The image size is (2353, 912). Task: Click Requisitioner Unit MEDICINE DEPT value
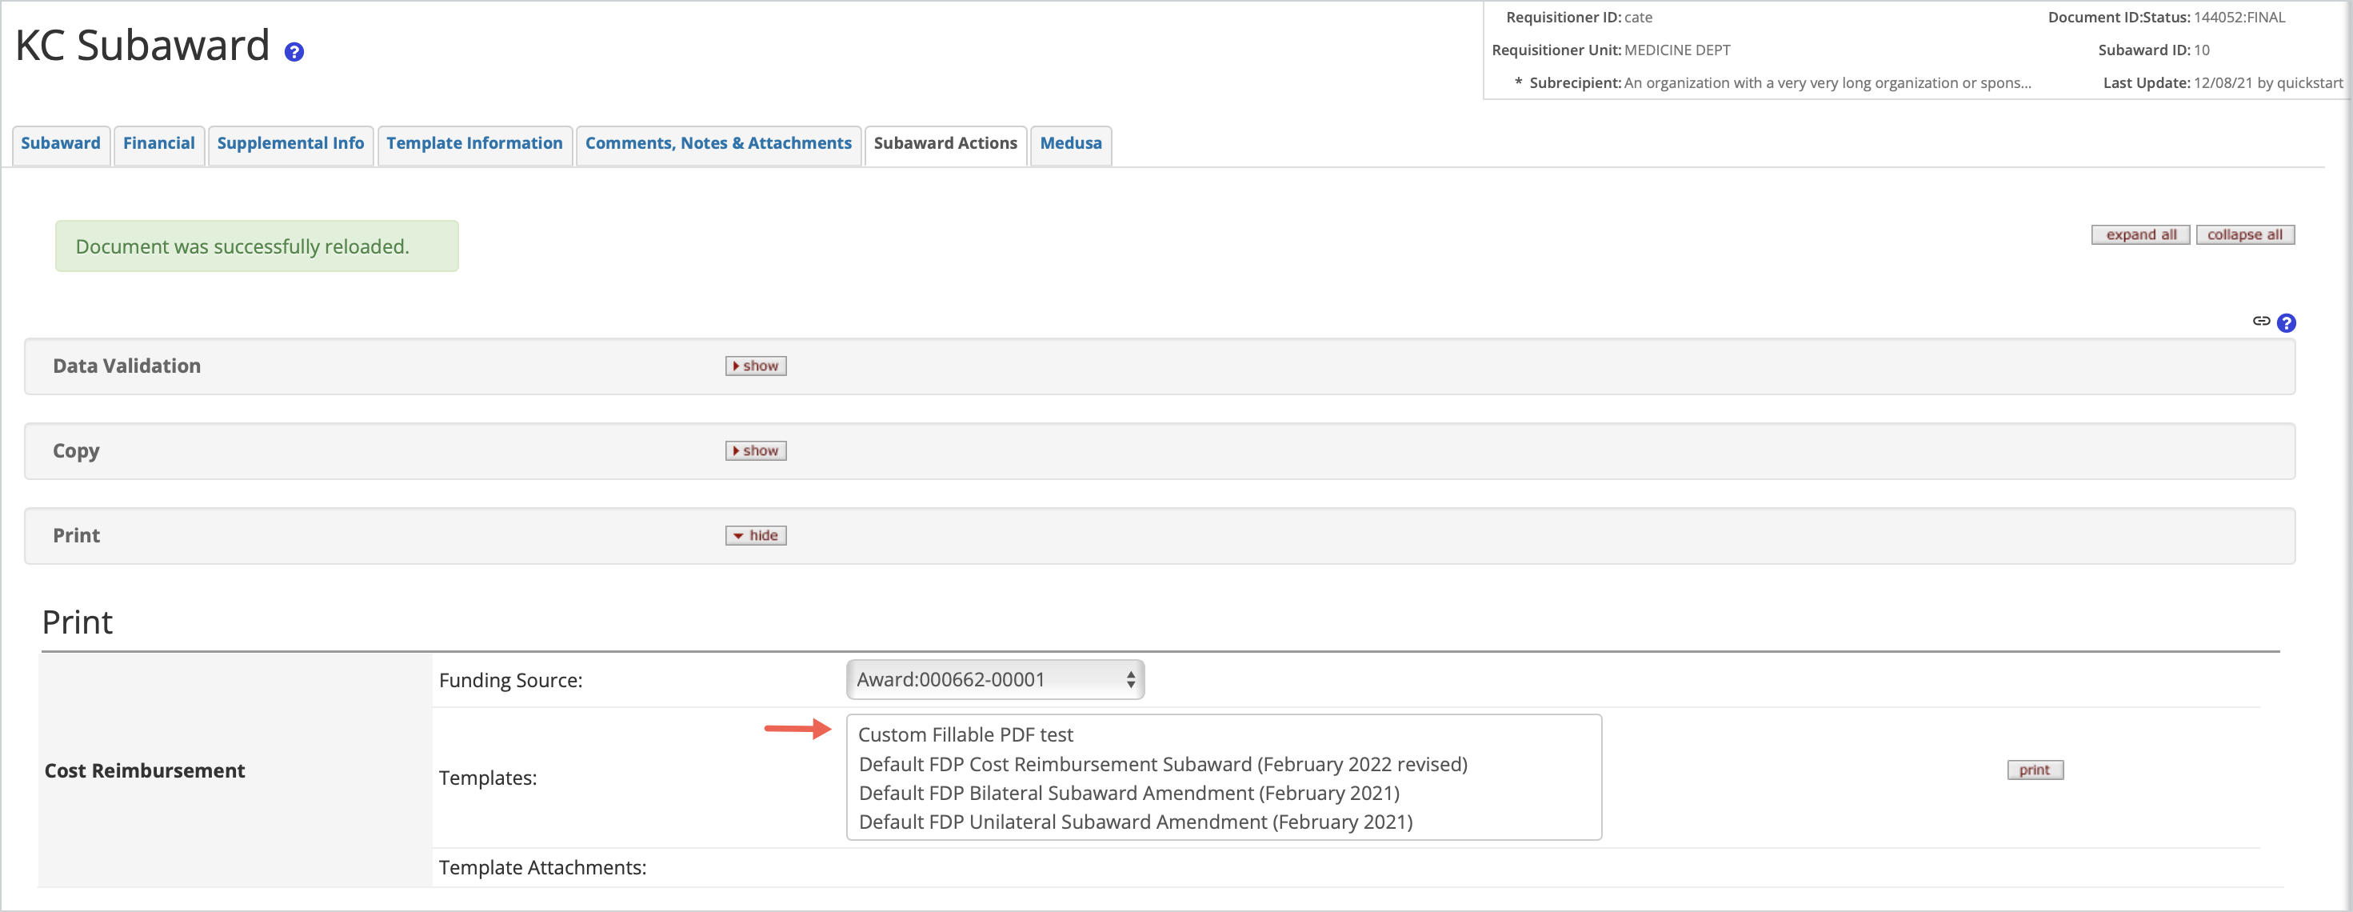pos(1677,50)
